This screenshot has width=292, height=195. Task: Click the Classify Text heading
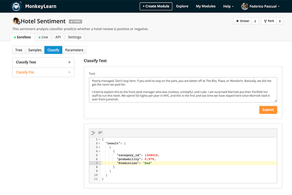(95, 61)
